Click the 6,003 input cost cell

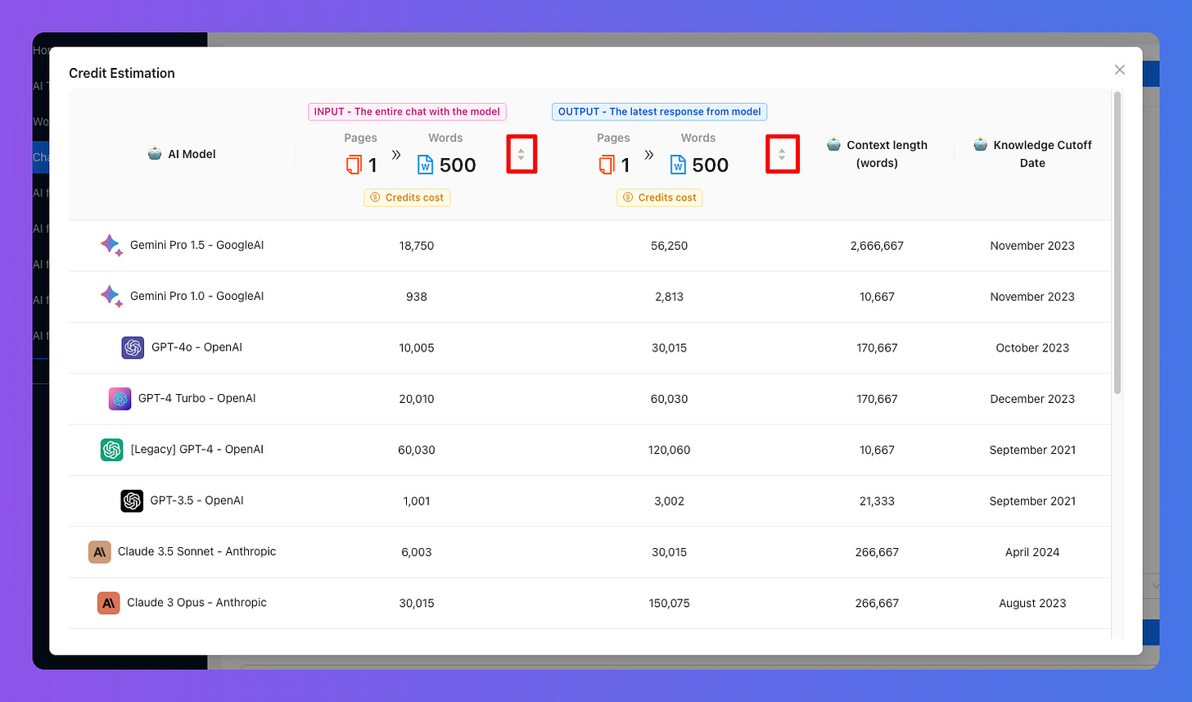(416, 552)
